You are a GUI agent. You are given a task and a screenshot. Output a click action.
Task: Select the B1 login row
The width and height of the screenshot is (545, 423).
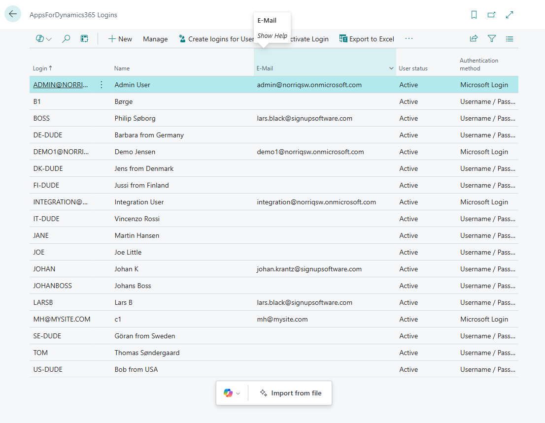point(274,101)
